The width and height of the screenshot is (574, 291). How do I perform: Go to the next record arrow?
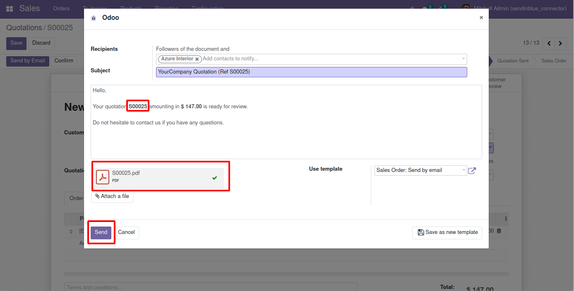560,43
